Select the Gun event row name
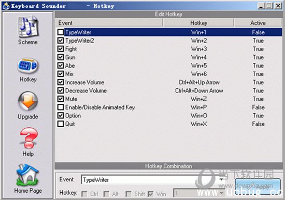 (x=70, y=57)
